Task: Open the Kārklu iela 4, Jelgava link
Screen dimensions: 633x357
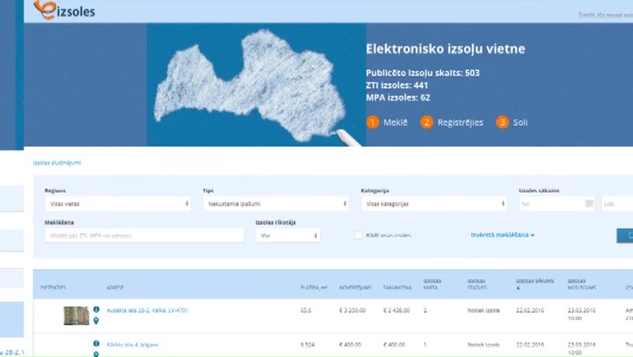Action: coord(133,345)
